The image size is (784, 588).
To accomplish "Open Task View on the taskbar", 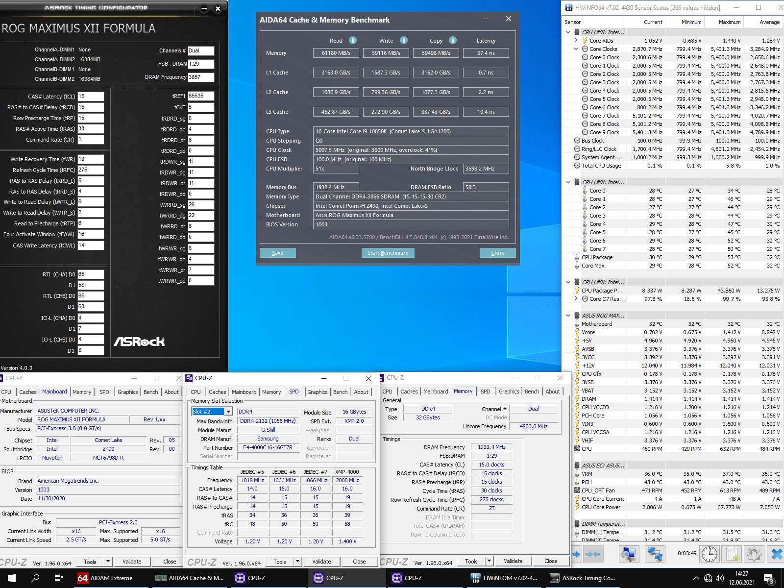I will pyautogui.click(x=58, y=578).
